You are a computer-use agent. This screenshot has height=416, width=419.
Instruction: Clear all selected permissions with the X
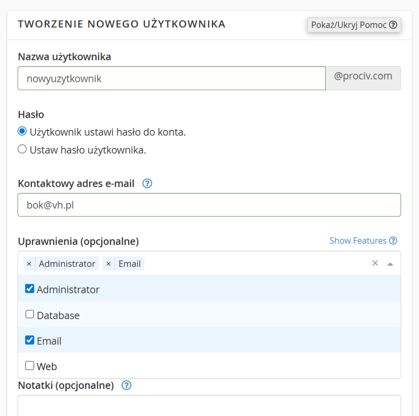click(x=375, y=263)
